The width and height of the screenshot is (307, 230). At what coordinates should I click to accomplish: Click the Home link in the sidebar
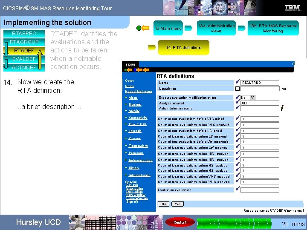130,86
